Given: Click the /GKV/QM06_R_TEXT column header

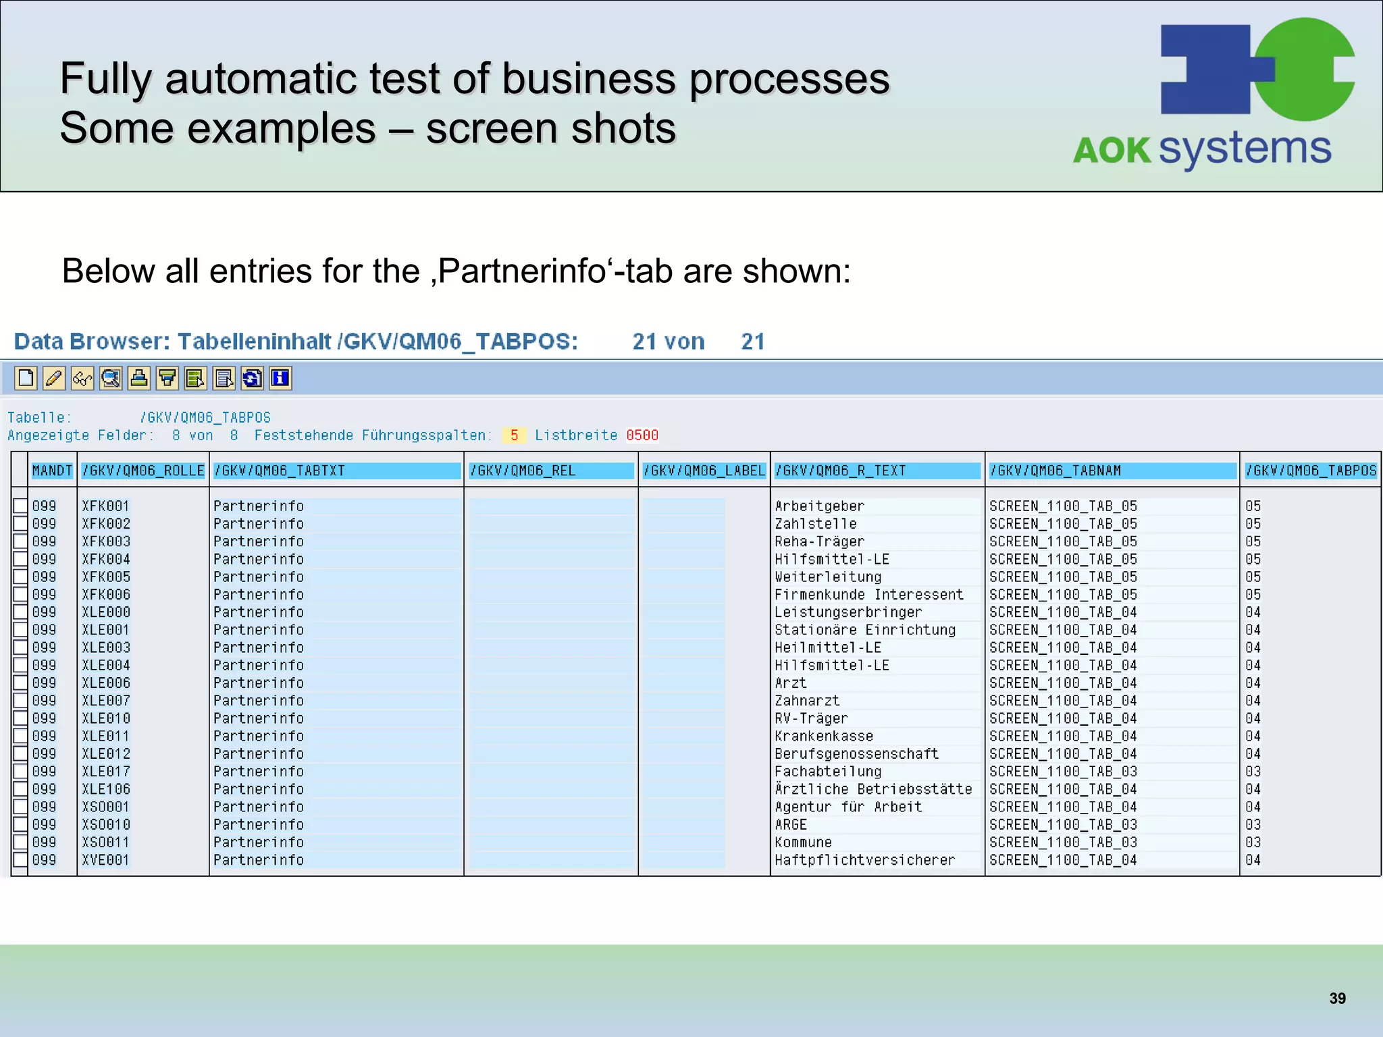Looking at the screenshot, I should [x=877, y=471].
